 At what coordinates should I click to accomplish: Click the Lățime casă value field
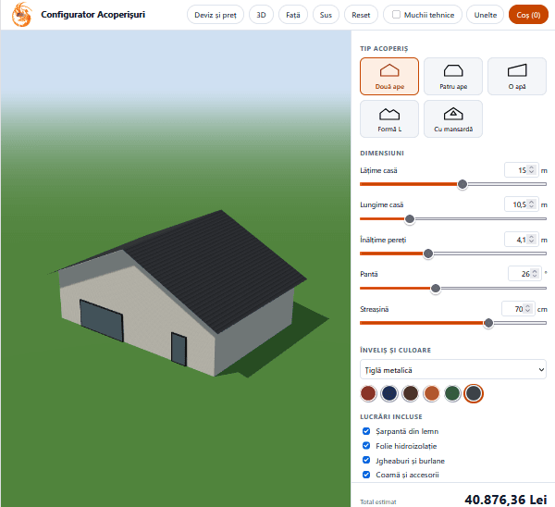tap(521, 170)
